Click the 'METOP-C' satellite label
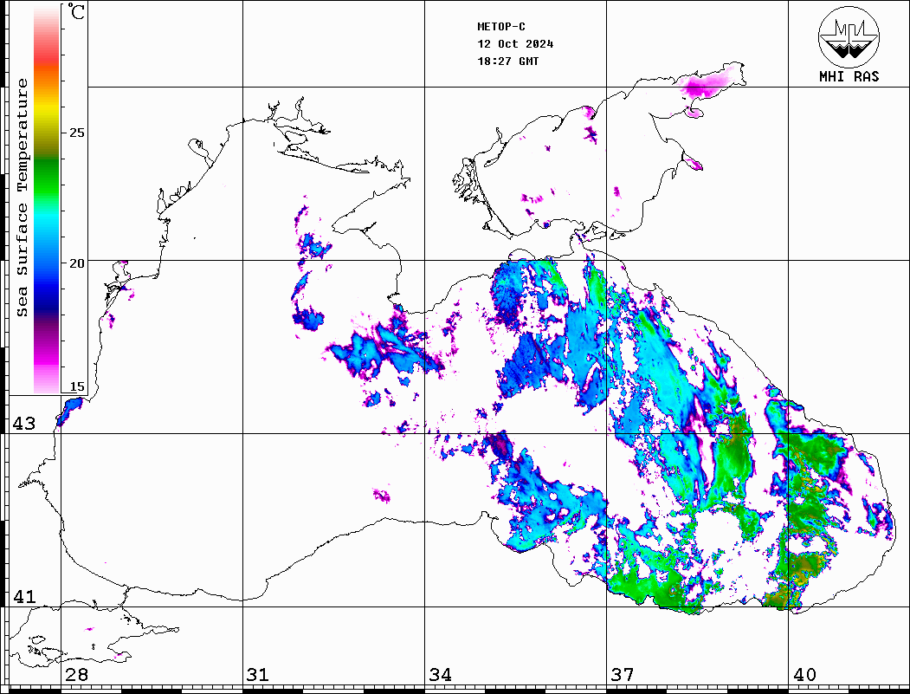Image resolution: width=910 pixels, height=694 pixels. (501, 27)
